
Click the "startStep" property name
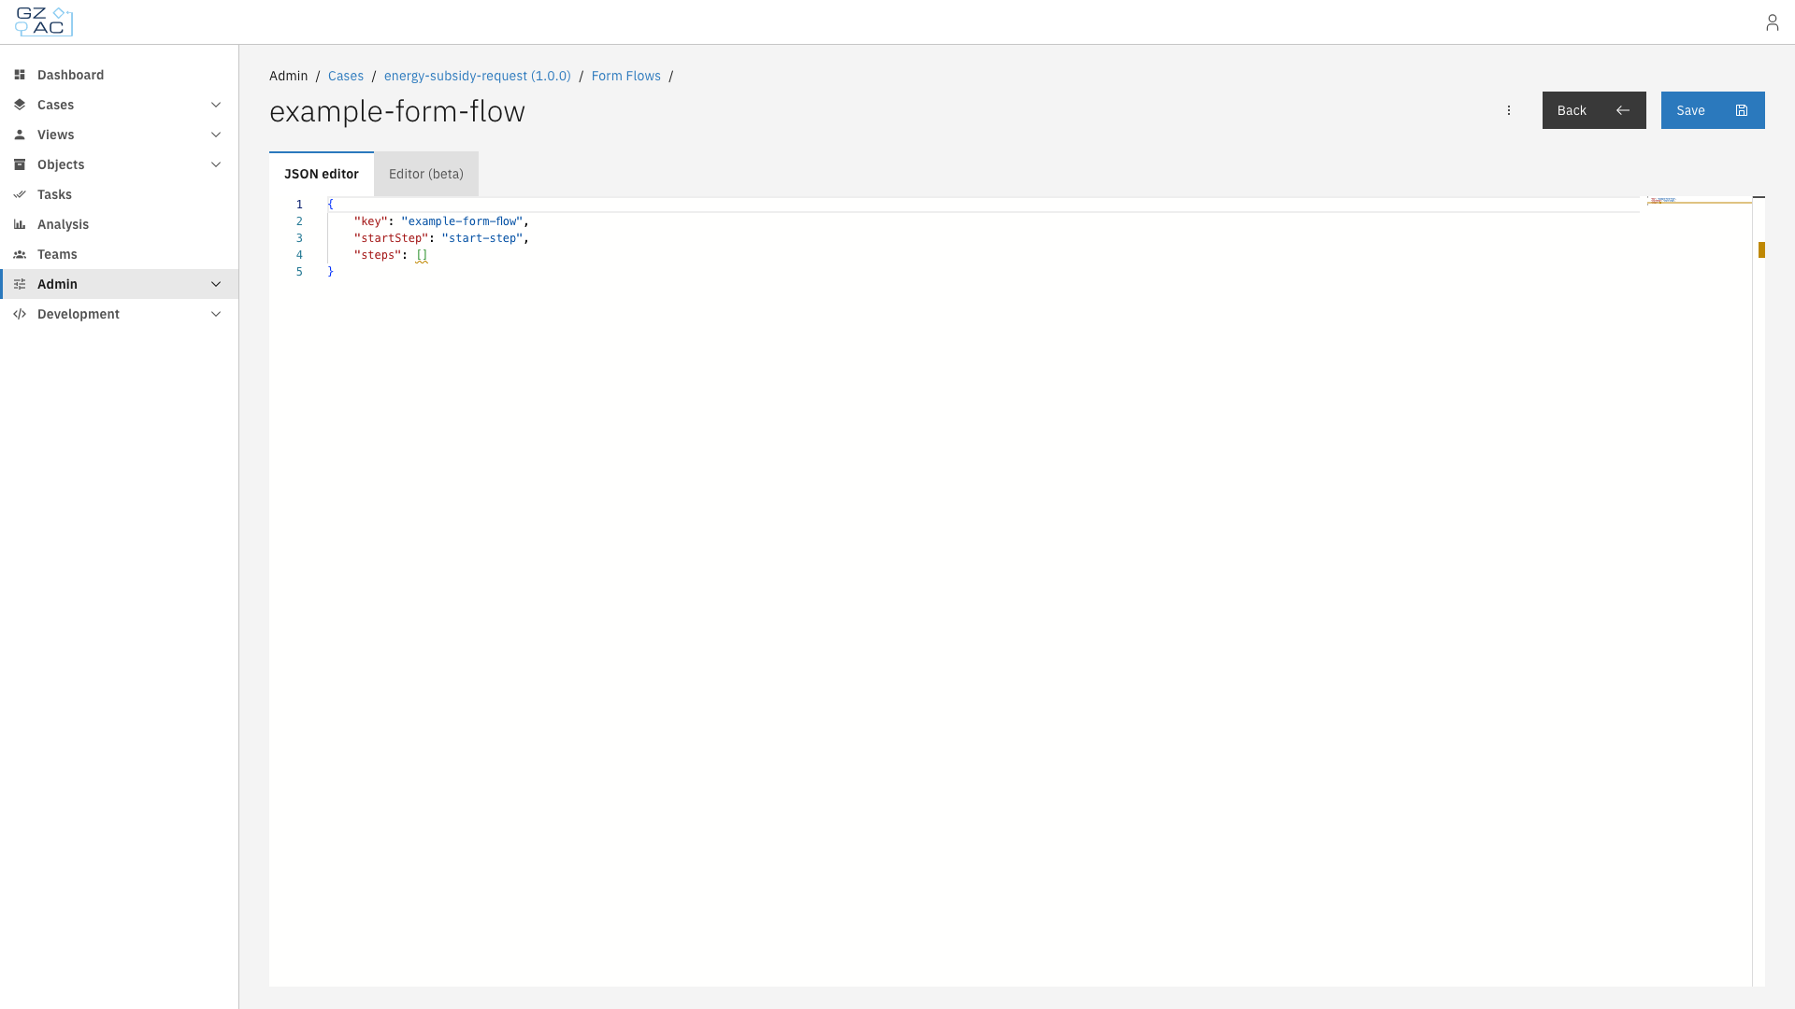point(391,238)
